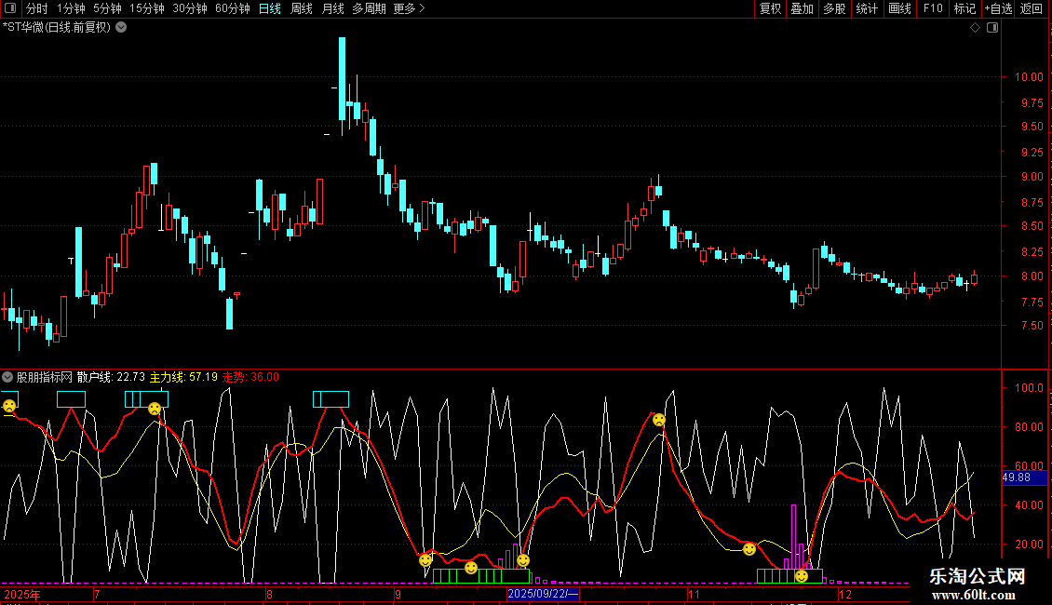
Task: Toggle the right side panel icon
Action: pyautogui.click(x=992, y=28)
